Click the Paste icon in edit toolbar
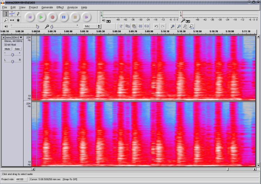Screen dimensions: 261x184 click(x=134, y=26)
